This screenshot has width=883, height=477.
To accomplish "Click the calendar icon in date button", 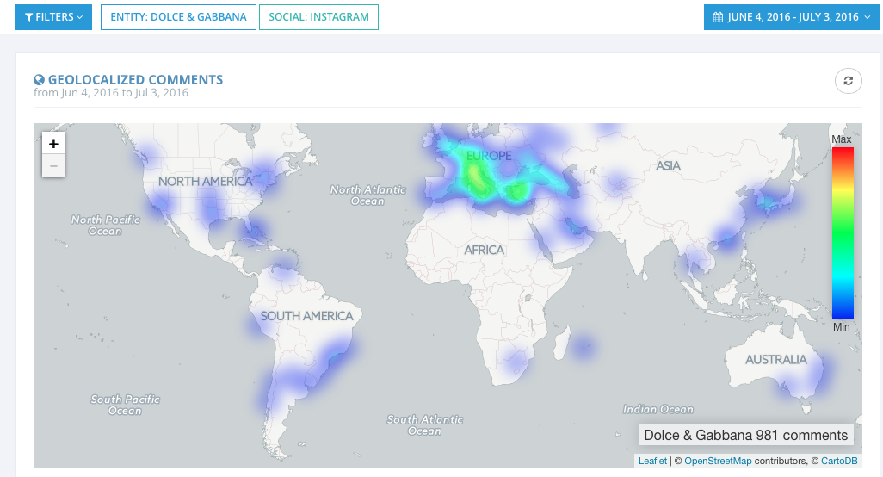I will 717,17.
